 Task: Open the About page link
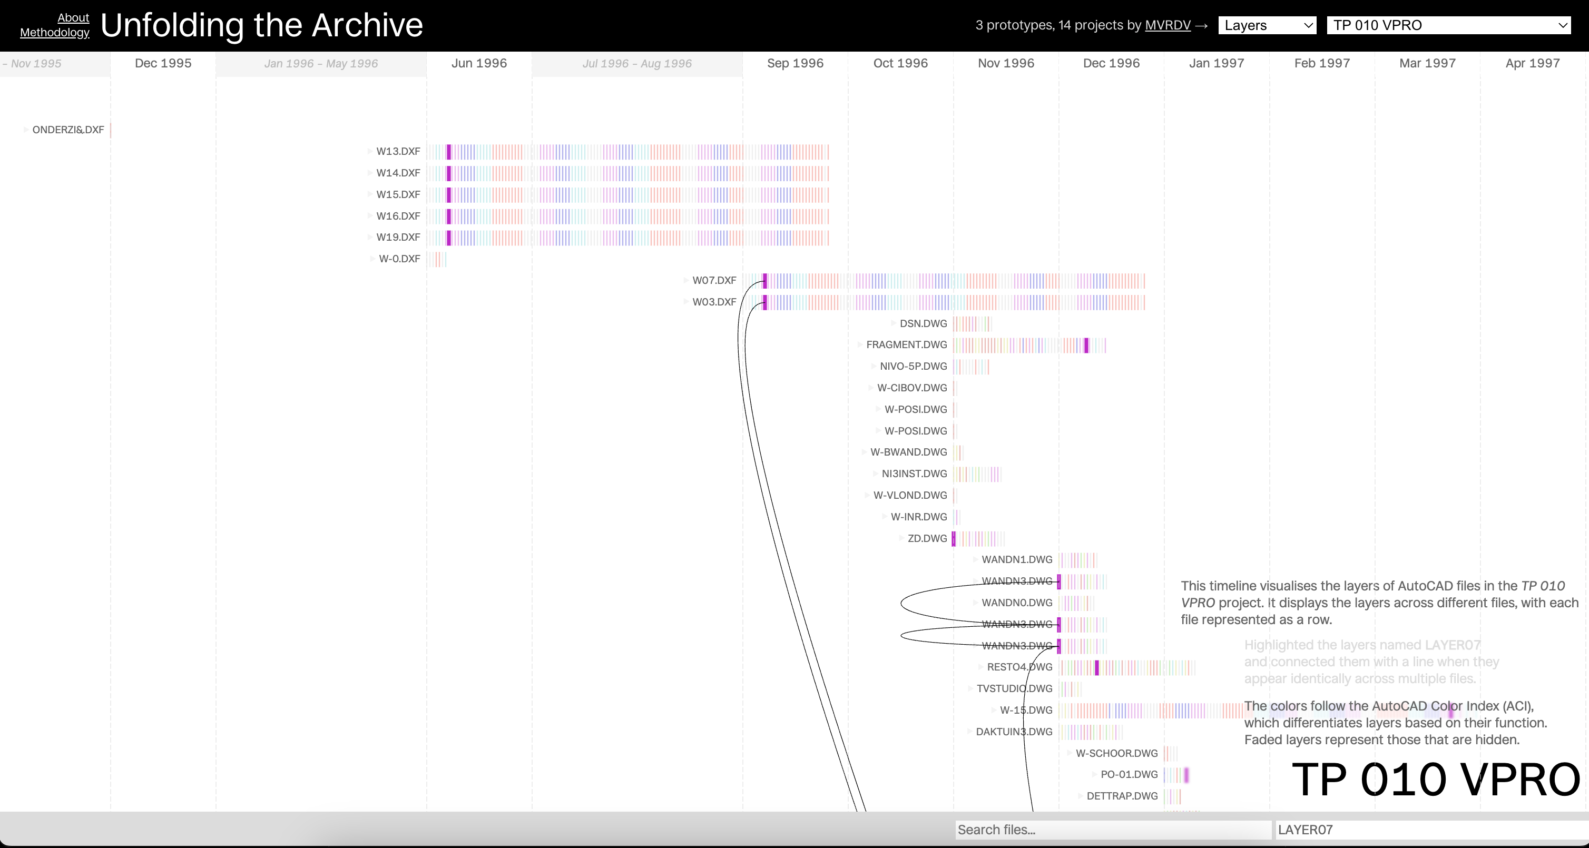(x=73, y=18)
